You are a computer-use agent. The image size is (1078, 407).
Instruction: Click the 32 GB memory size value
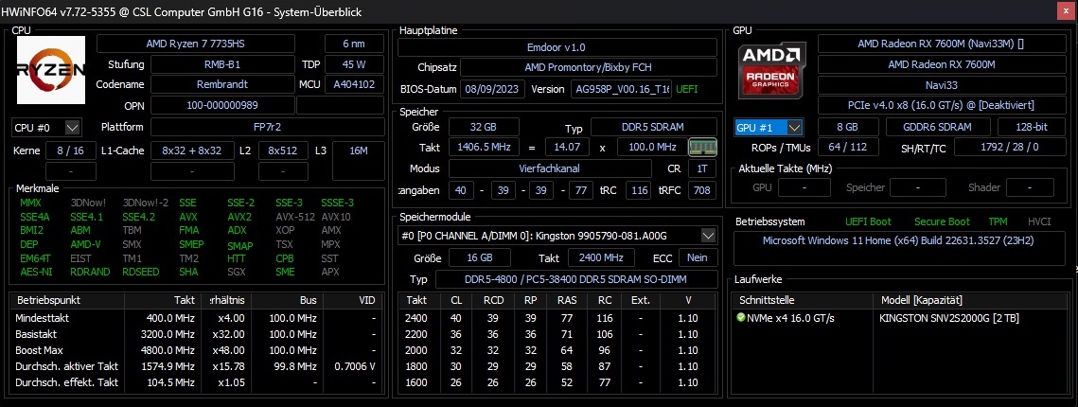coord(483,127)
